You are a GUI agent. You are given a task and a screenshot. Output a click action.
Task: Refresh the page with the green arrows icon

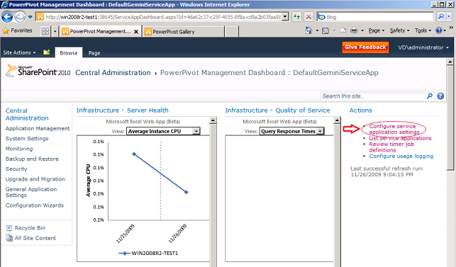click(x=296, y=17)
